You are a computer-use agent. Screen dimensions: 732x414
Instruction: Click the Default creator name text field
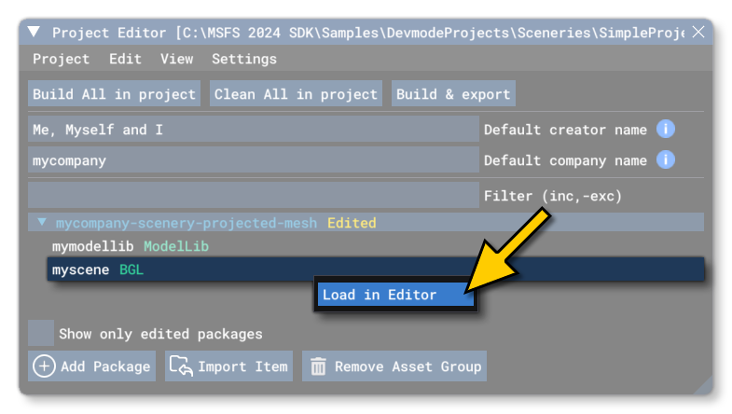coord(253,130)
